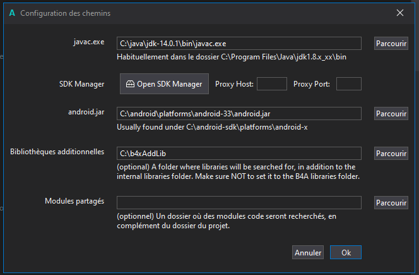Confirm the paths with Ok

346,252
